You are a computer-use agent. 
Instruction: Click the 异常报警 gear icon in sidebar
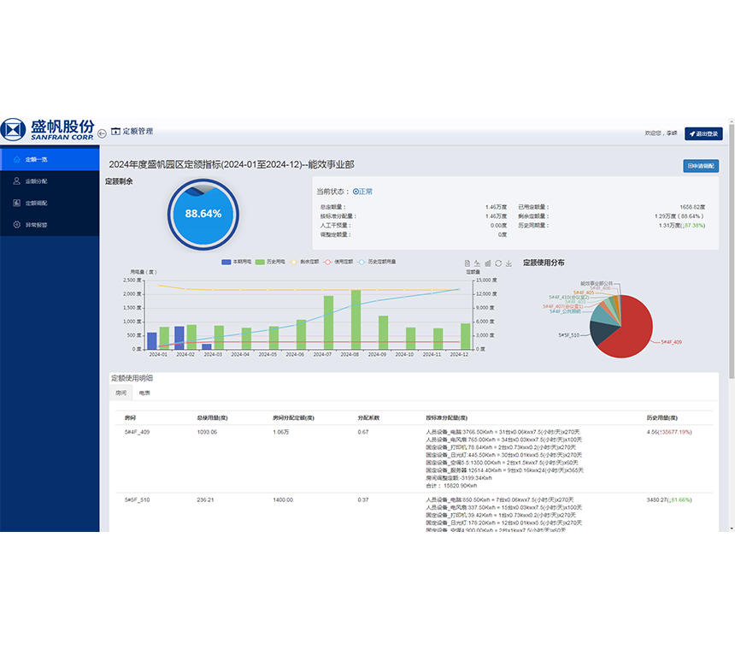click(x=17, y=225)
